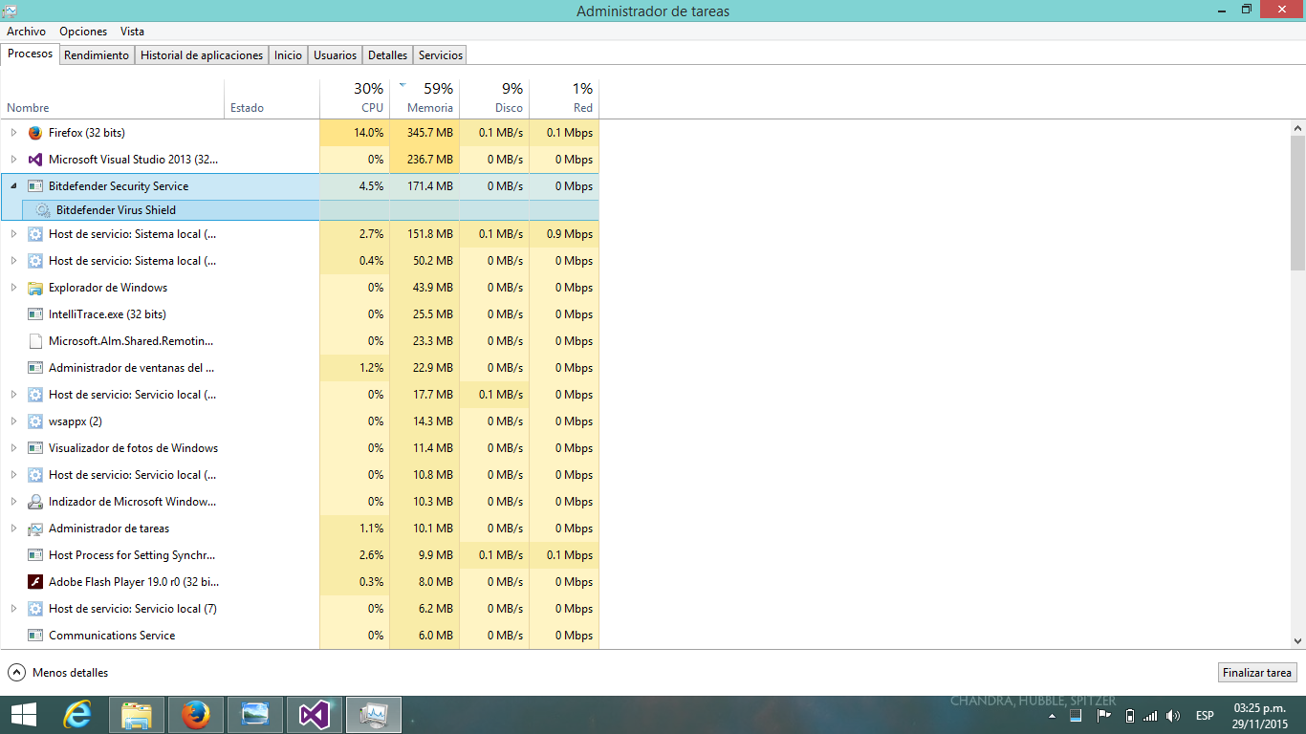
Task: Open the taskbar clock showing 03:25 p.m.
Action: tap(1259, 716)
